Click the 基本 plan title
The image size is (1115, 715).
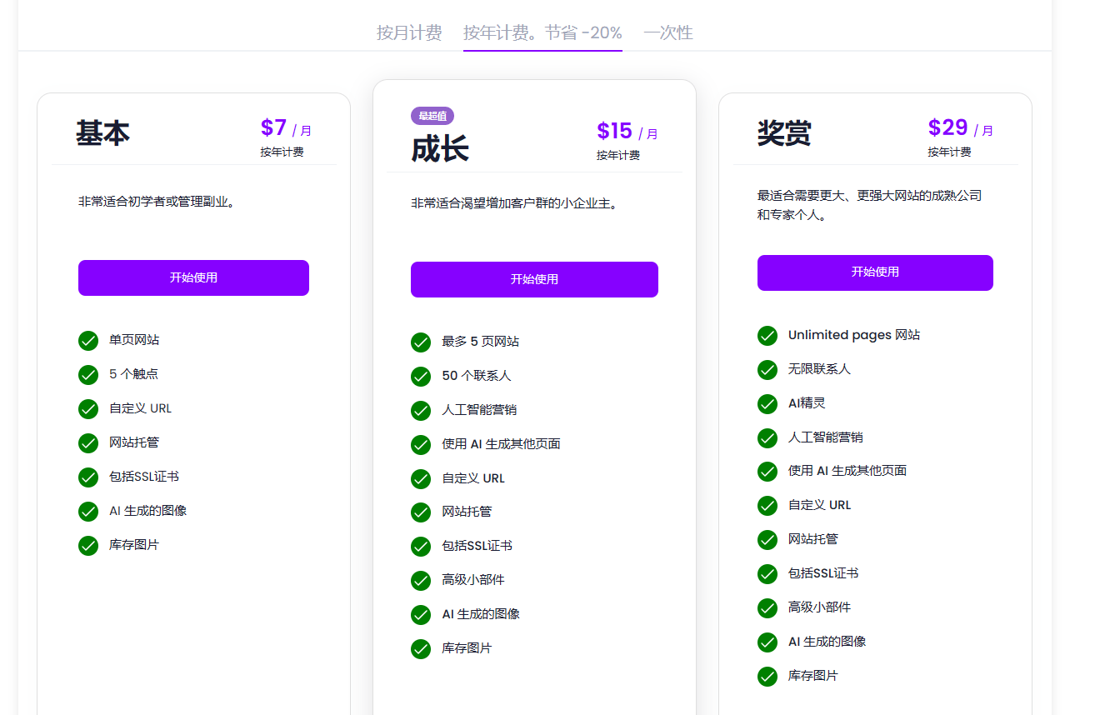point(102,132)
